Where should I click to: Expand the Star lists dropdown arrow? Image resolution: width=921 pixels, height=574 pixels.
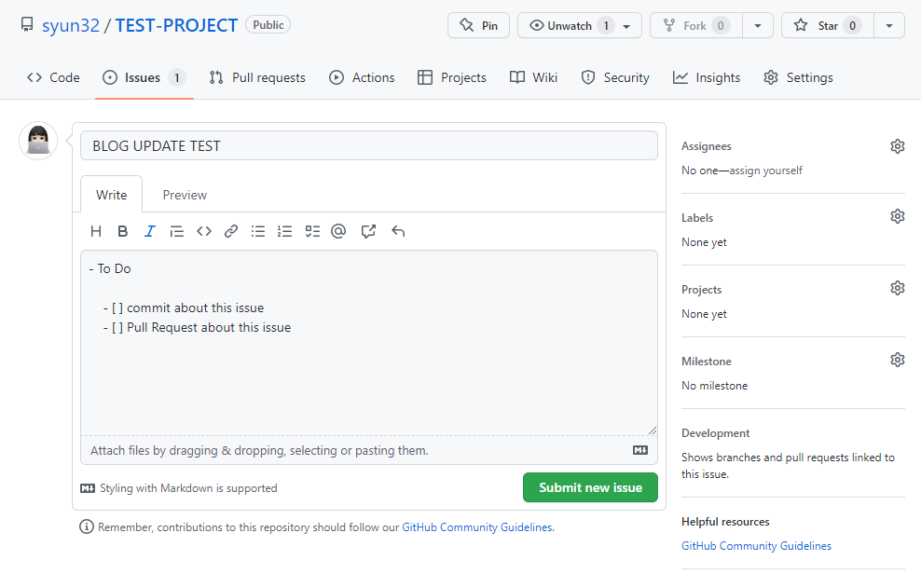(889, 25)
